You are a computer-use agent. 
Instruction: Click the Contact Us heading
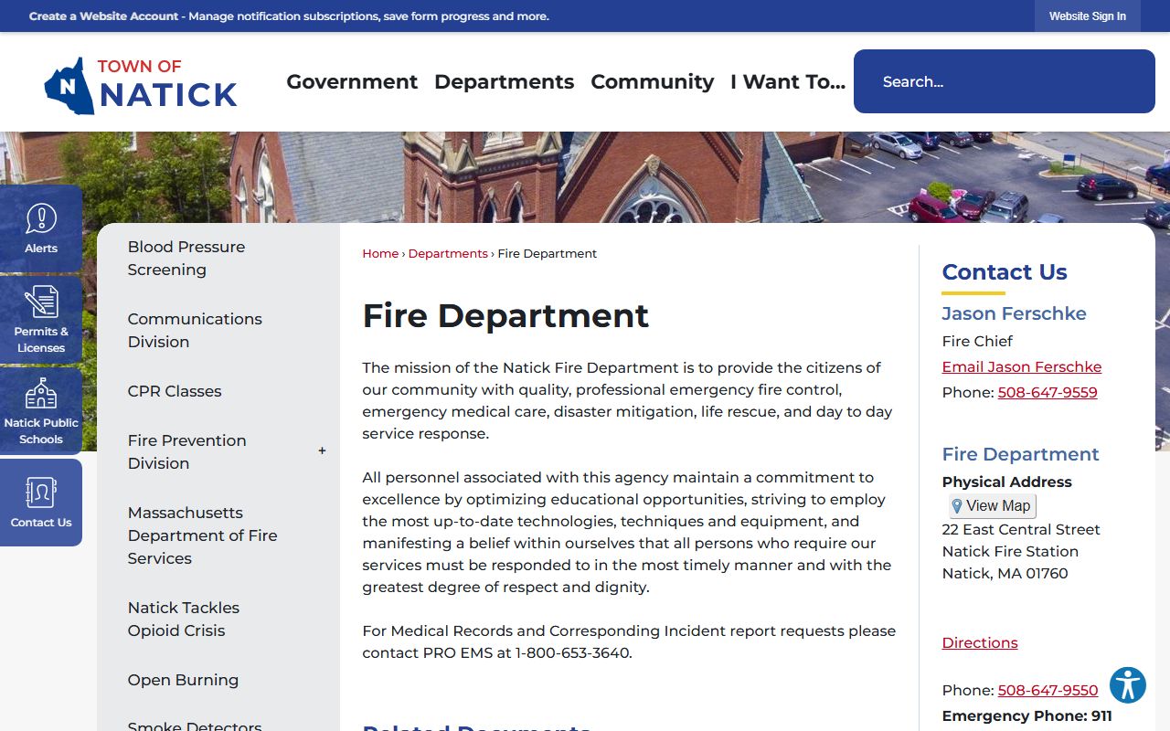pyautogui.click(x=1005, y=271)
